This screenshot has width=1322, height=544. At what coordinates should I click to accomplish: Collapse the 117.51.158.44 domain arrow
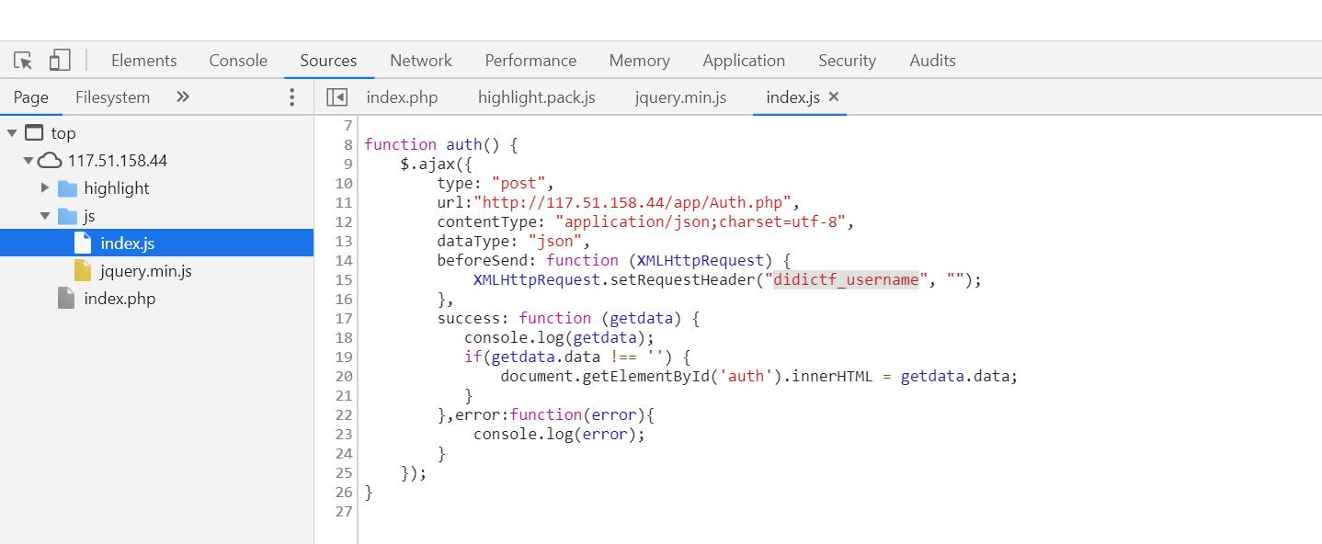click(x=28, y=161)
